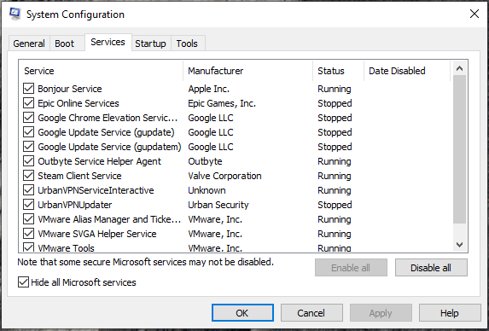Screen dimensions: 489x331
Task: Uncheck the VMware Tools checkbox
Action: (29, 247)
